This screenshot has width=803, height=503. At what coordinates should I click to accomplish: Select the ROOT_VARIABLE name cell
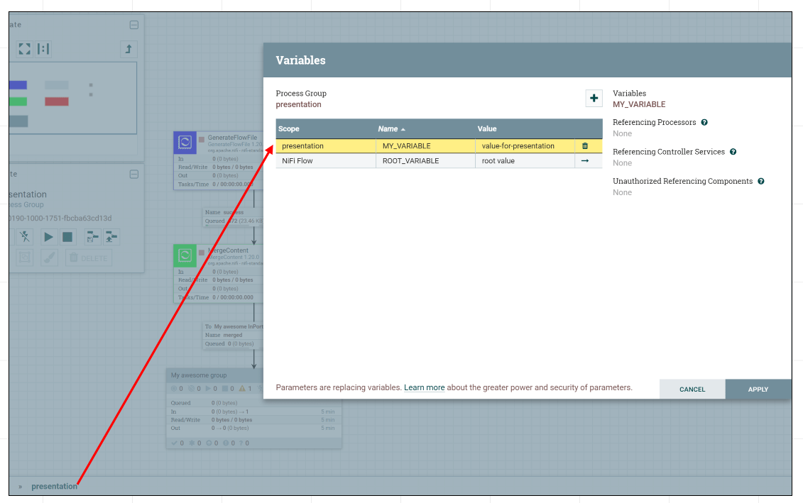tap(425, 160)
